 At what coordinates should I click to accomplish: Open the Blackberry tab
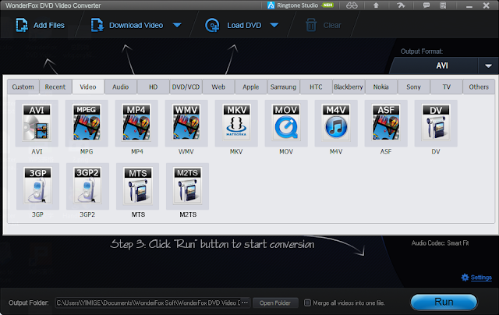point(349,87)
